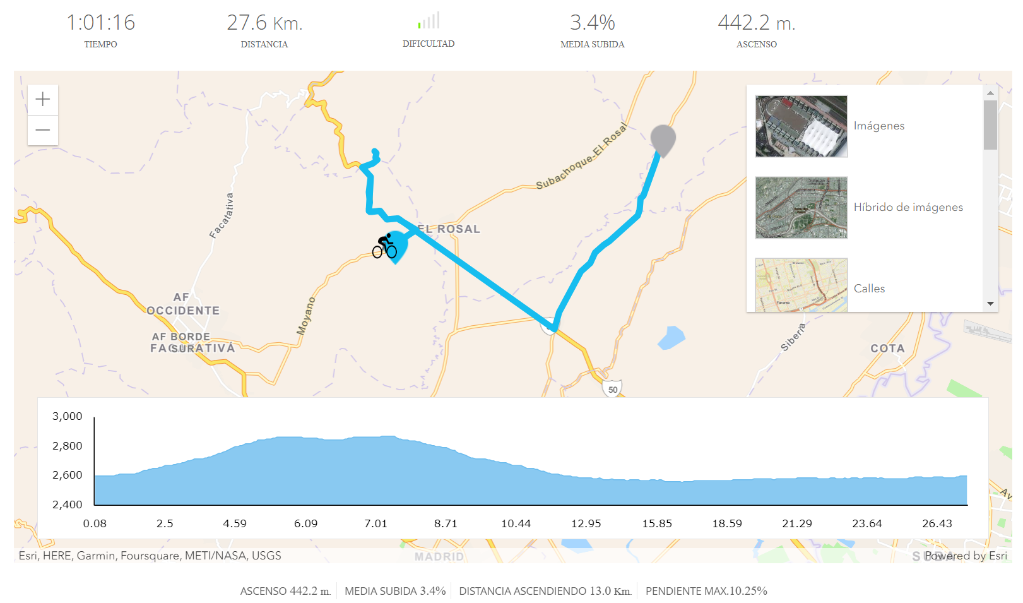Click the zoom out minus icon on map

pyautogui.click(x=42, y=129)
